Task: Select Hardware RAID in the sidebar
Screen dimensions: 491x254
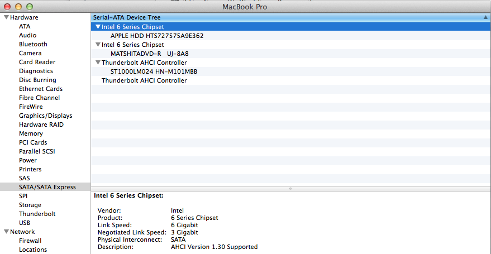Action: [x=41, y=124]
